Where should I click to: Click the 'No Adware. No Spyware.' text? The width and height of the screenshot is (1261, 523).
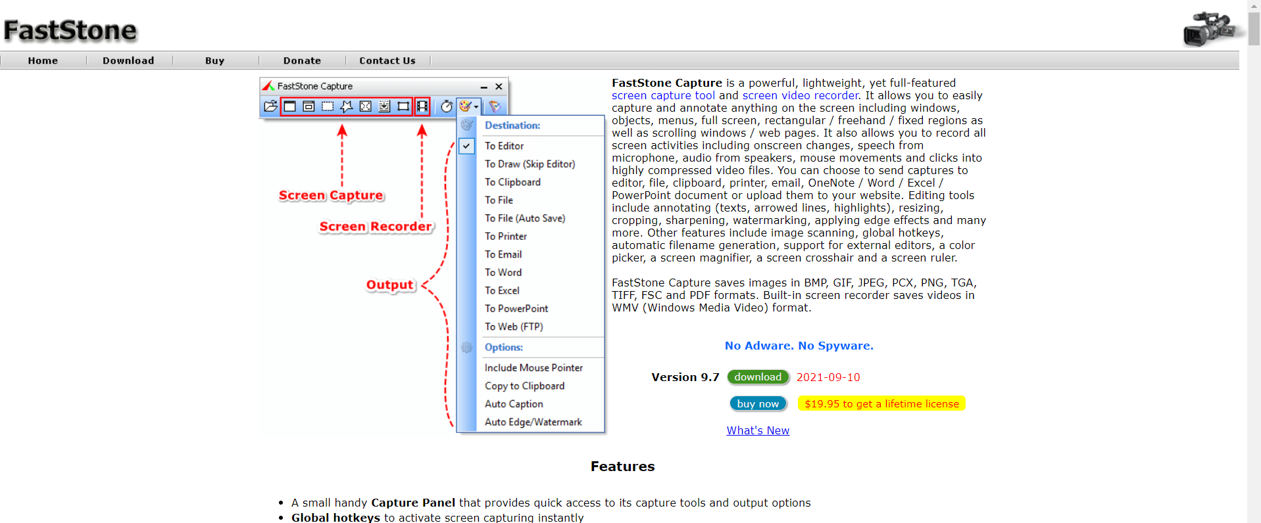tap(799, 346)
